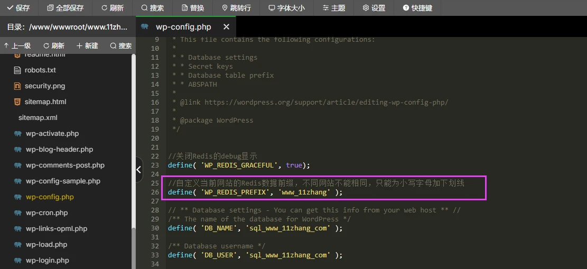Screen dimensions: 587x269
Task: Click the directory path /www/wwwroot label
Action: pyautogui.click(x=68, y=27)
